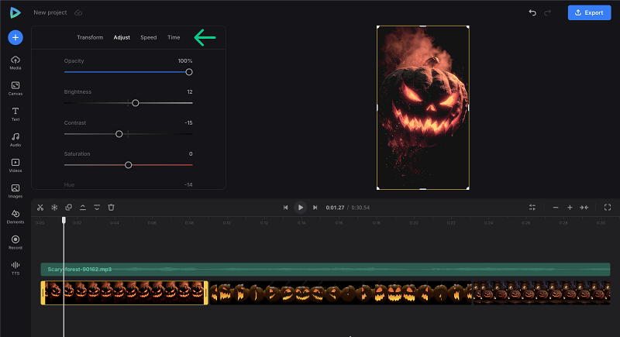This screenshot has height=337, width=620.
Task: Select the first red pumpkin clip
Action: coord(125,293)
